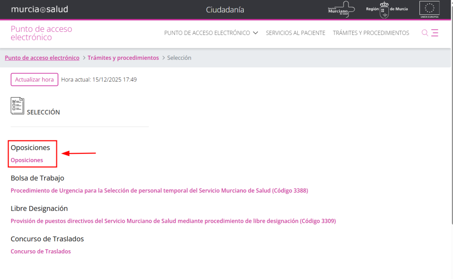The width and height of the screenshot is (453, 279).
Task: Click the Hora actual timestamp text
Action: point(99,80)
